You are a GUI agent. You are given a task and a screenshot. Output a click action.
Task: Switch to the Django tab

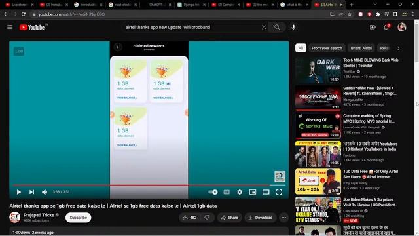tap(192, 5)
